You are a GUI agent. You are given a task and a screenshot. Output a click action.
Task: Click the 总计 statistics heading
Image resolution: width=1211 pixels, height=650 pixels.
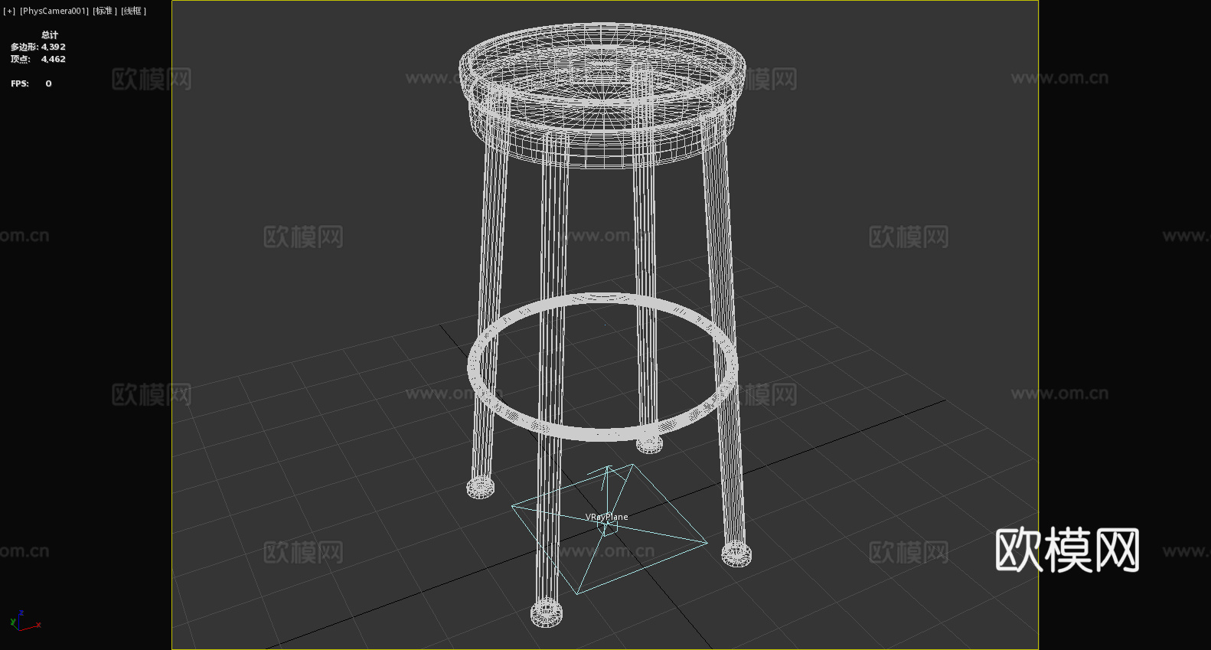(50, 34)
